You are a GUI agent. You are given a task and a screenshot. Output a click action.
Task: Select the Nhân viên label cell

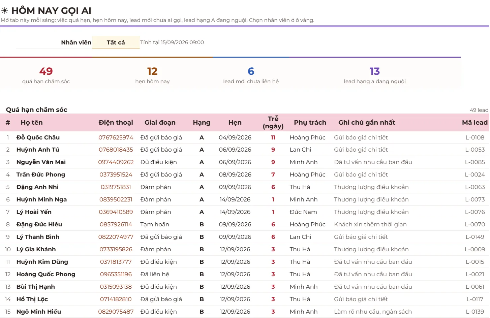(x=76, y=42)
